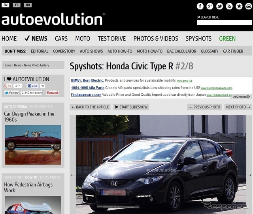Click the Pinterest button
253x214 pixels.
(x=53, y=93)
